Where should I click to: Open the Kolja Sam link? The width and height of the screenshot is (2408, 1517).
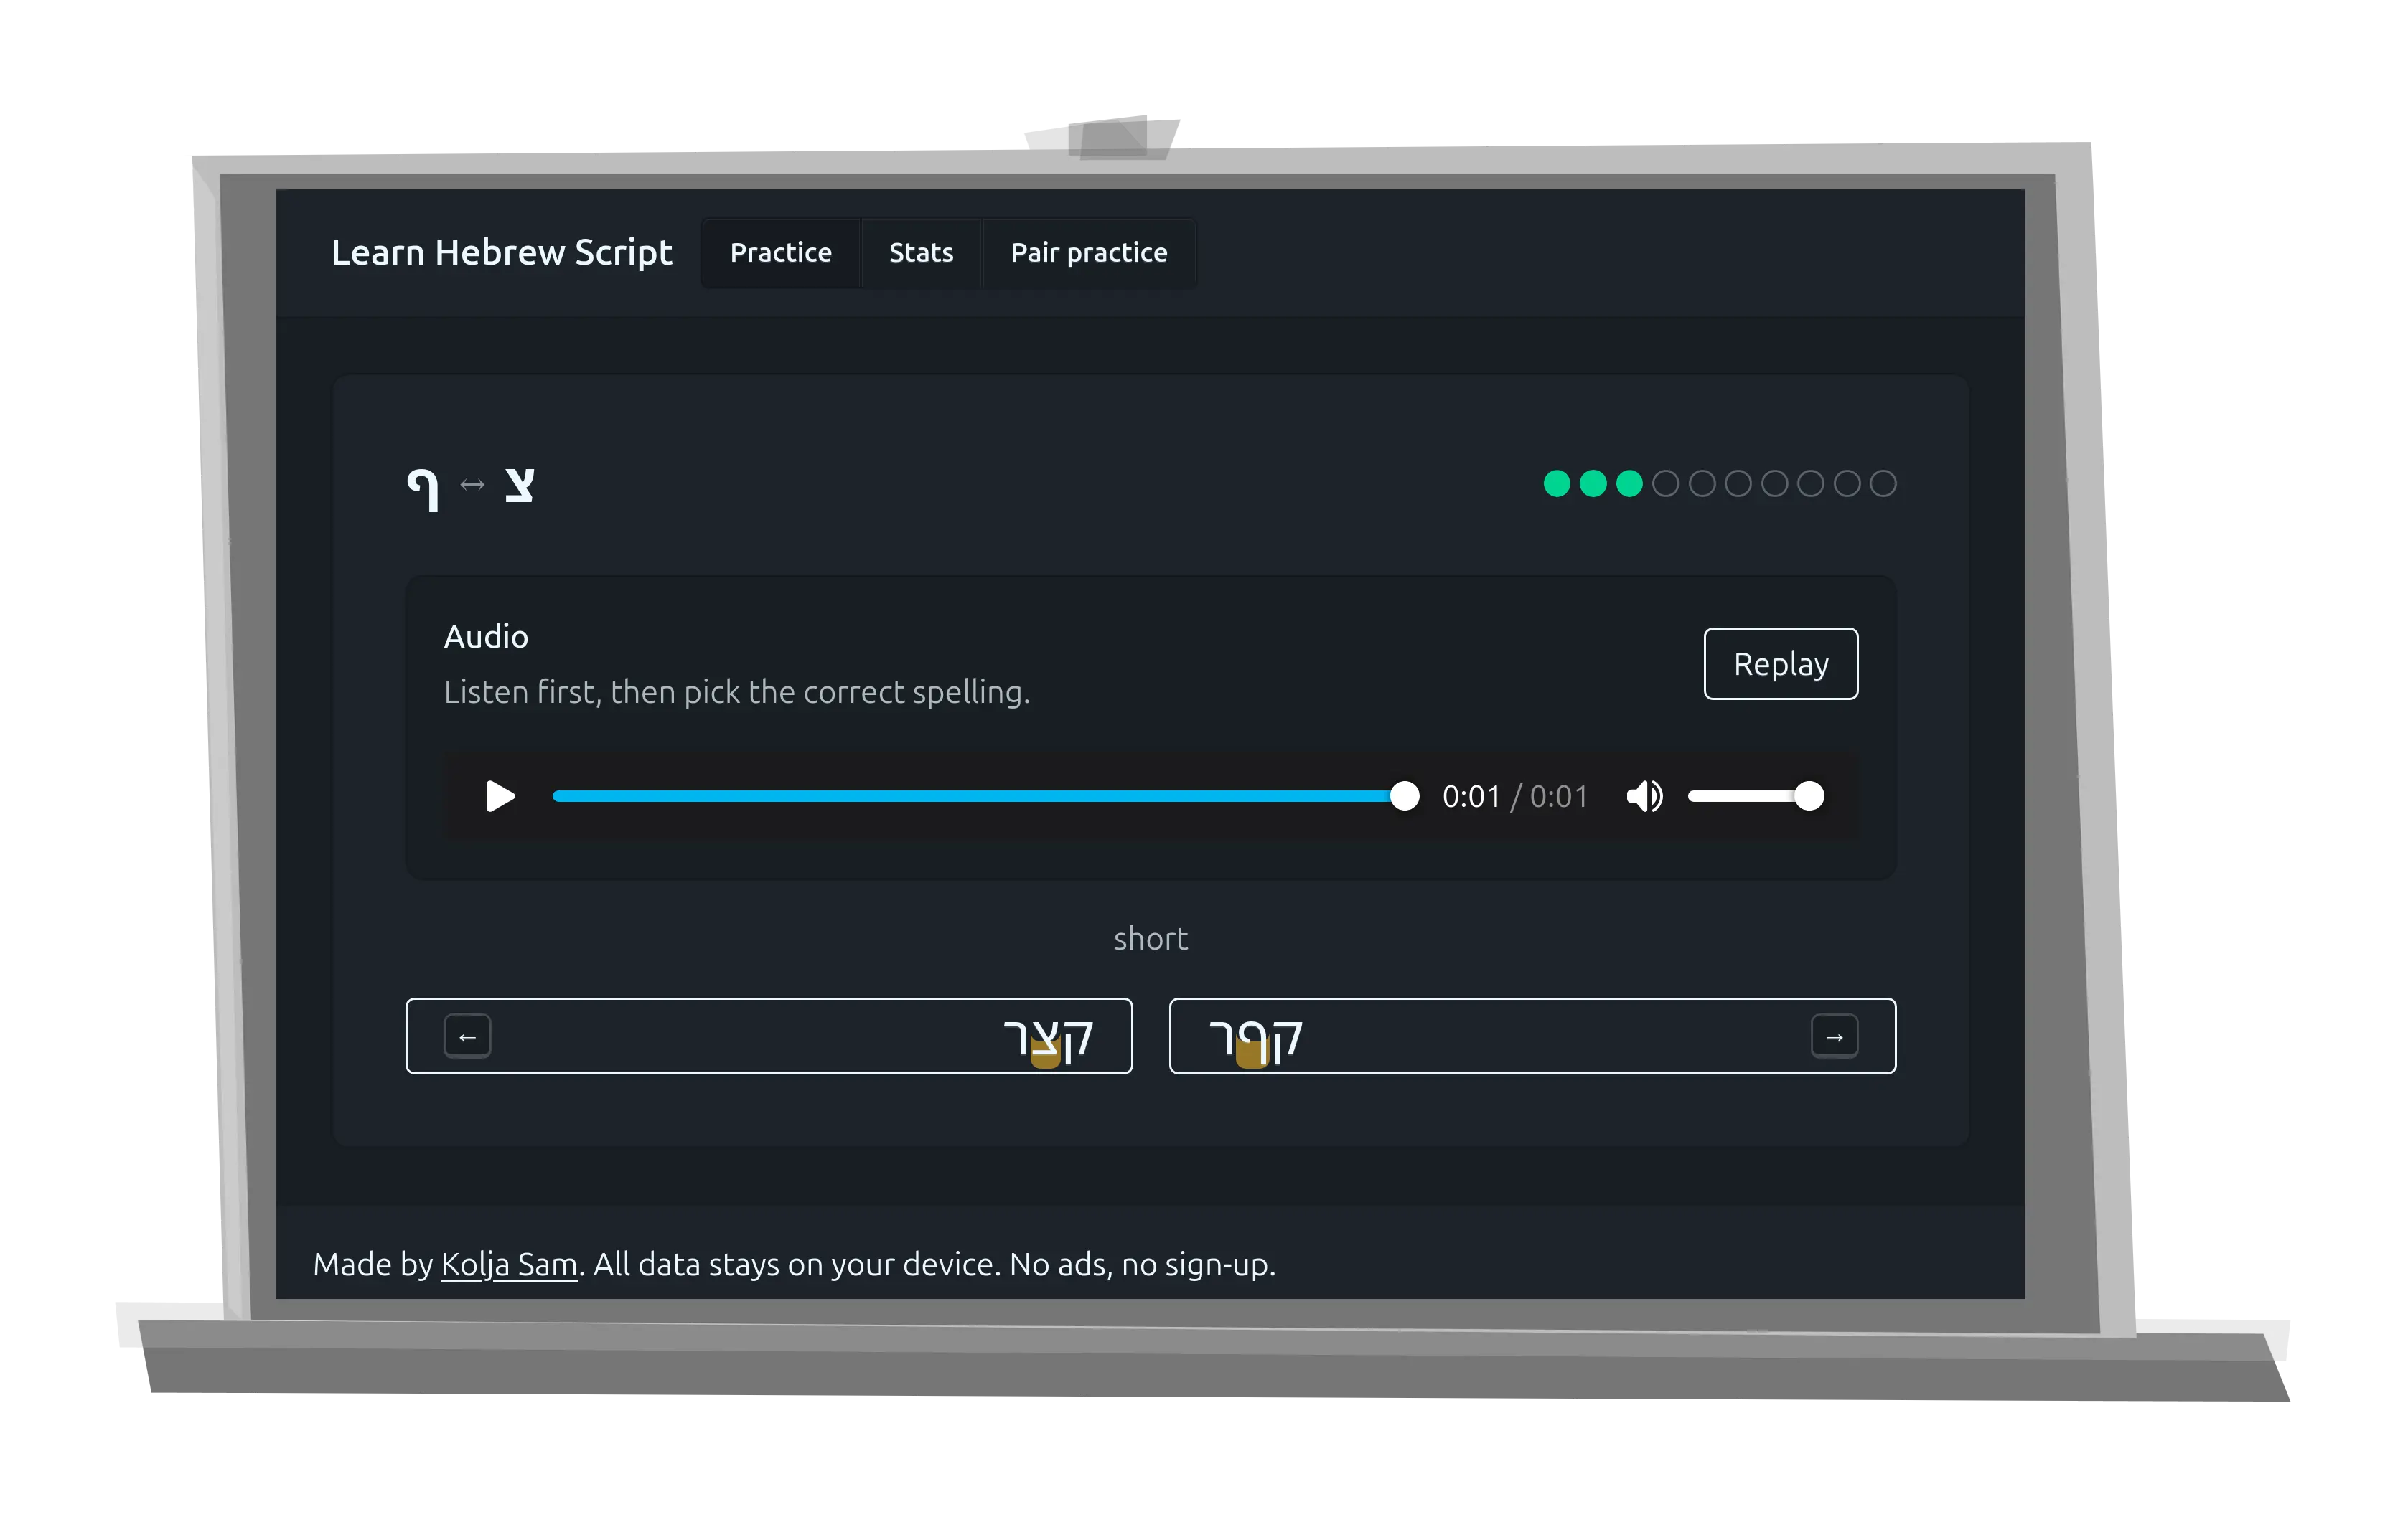[x=509, y=1264]
